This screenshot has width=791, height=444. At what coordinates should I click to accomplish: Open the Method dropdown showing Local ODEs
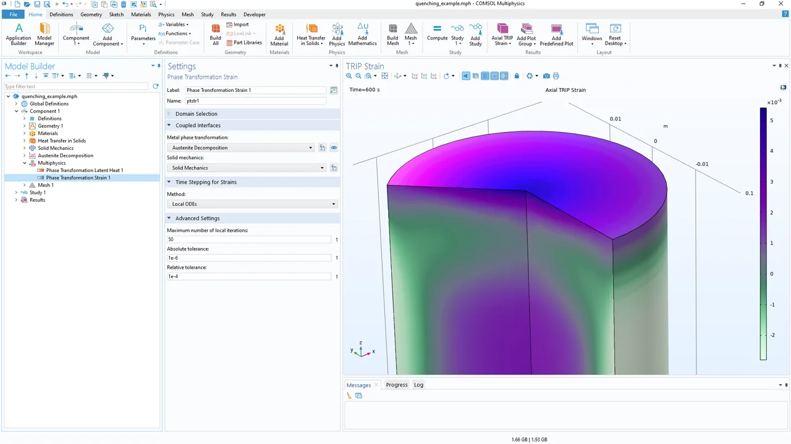(x=252, y=204)
